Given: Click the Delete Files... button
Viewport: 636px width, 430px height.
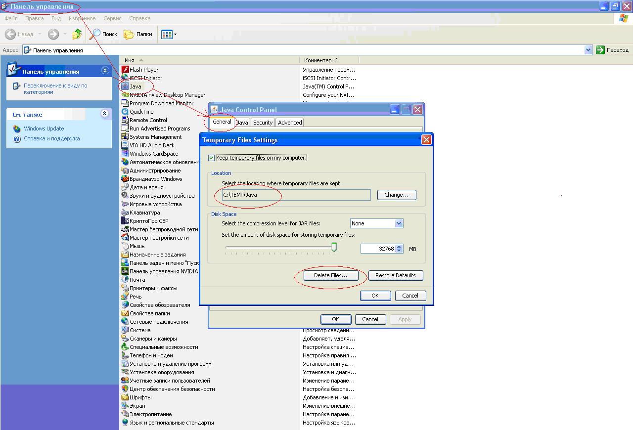Looking at the screenshot, I should pyautogui.click(x=330, y=275).
